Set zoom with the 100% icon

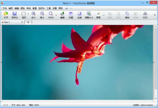pyautogui.click(x=51, y=14)
